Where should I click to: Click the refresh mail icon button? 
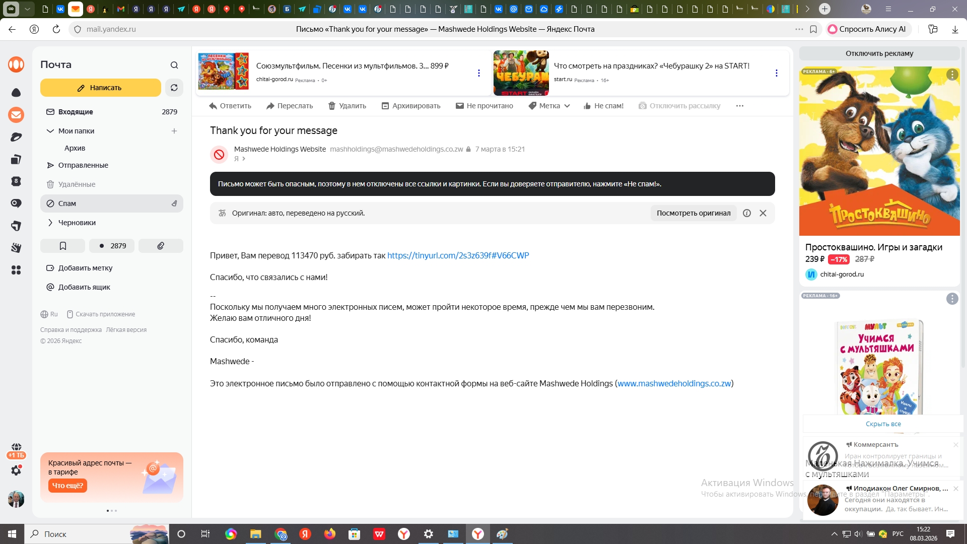[174, 88]
